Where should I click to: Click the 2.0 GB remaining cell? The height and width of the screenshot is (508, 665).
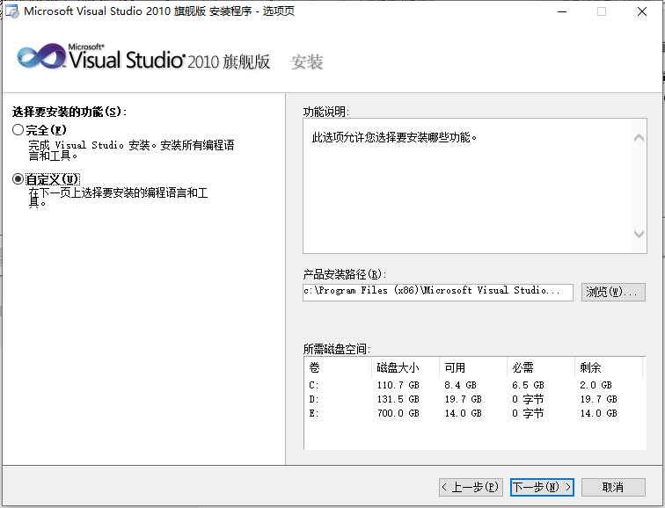click(596, 385)
